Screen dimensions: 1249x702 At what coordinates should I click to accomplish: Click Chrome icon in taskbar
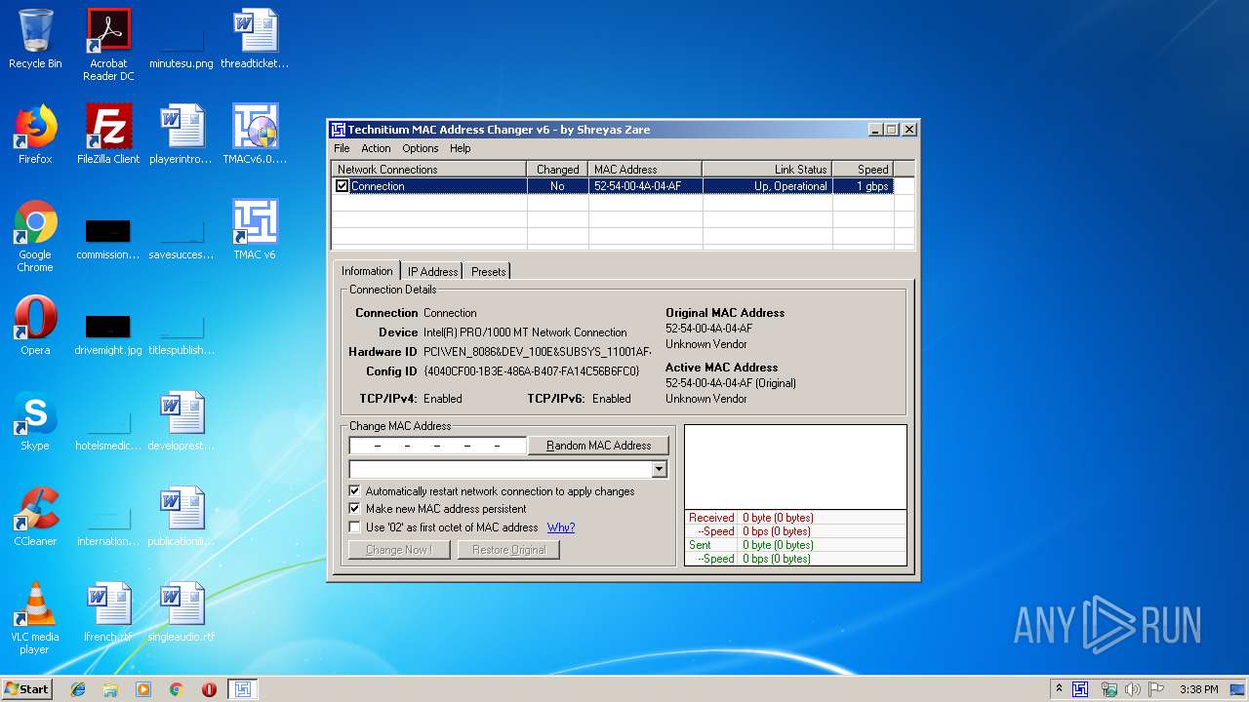[x=177, y=689]
